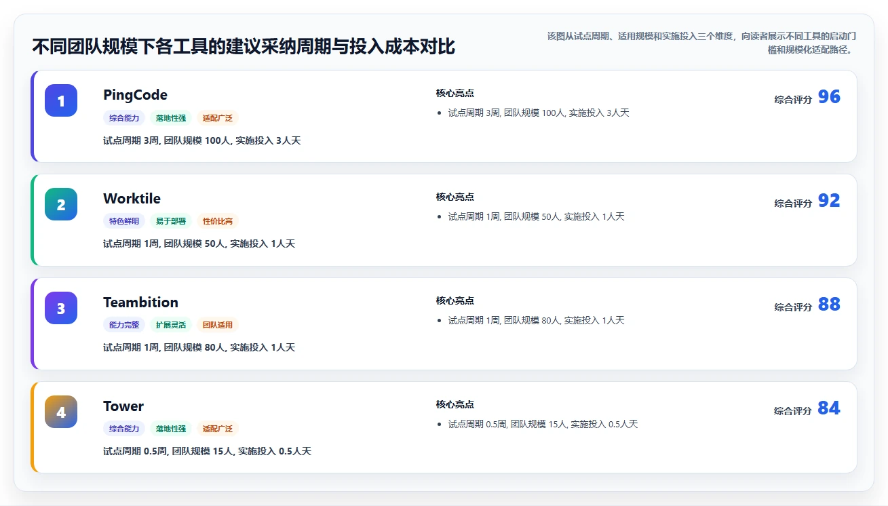This screenshot has height=506, width=888.
Task: Click Worktile's bold summary '试点周期 1周, 团队规模 50人'
Action: coord(199,244)
